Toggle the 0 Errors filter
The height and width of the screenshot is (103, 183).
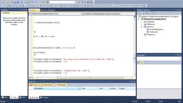[x=34, y=85]
